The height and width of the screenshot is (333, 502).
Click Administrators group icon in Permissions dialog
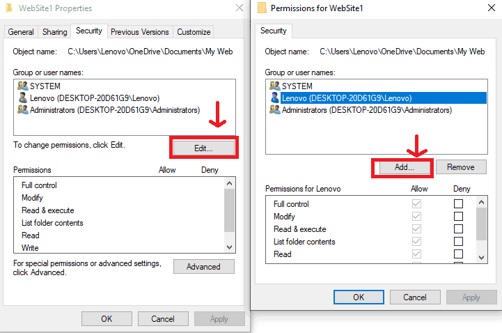tap(274, 110)
